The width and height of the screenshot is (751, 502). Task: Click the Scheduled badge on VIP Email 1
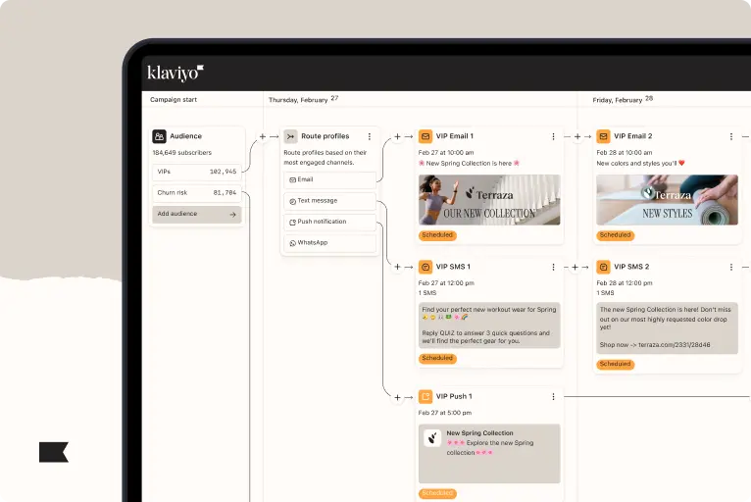(437, 235)
